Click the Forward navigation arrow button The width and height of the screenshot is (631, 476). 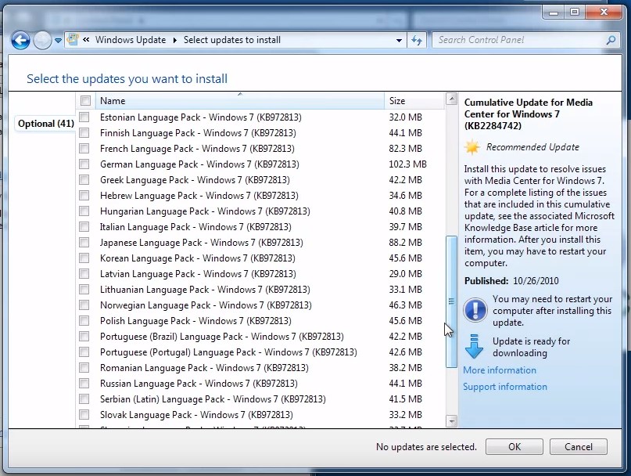point(42,40)
